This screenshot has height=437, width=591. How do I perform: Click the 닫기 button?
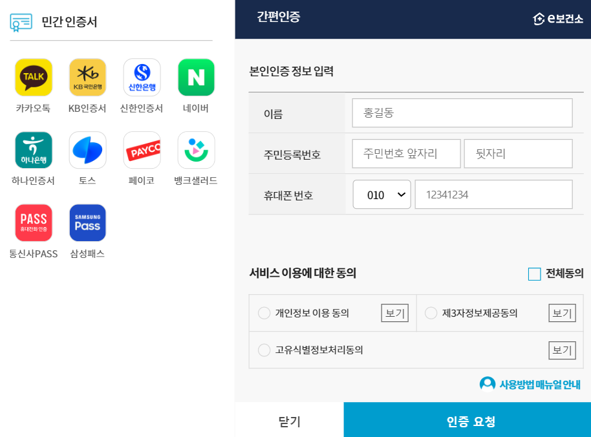(289, 420)
